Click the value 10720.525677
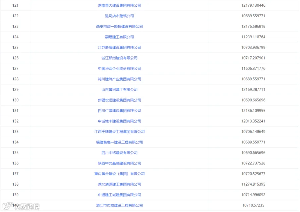This screenshot has width=300, height=212. [x=253, y=174]
